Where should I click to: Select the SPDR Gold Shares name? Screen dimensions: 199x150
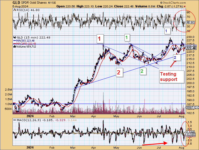[33, 3]
